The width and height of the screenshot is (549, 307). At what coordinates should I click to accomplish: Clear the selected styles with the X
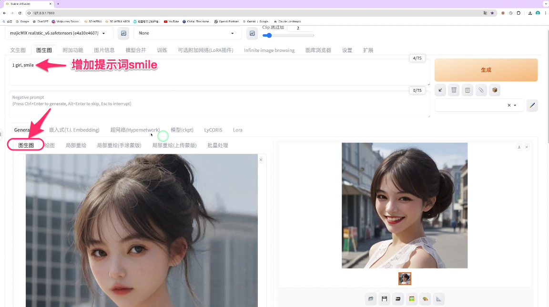coord(509,105)
